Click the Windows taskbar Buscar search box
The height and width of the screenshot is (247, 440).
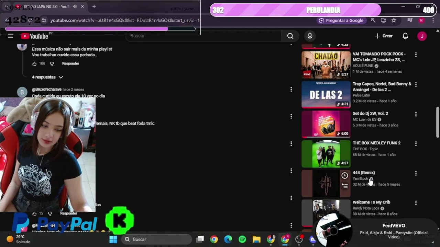156,239
